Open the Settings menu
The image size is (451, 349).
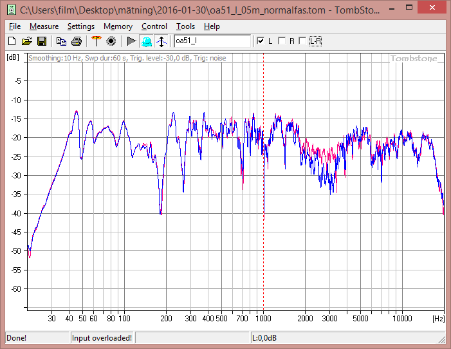click(81, 26)
